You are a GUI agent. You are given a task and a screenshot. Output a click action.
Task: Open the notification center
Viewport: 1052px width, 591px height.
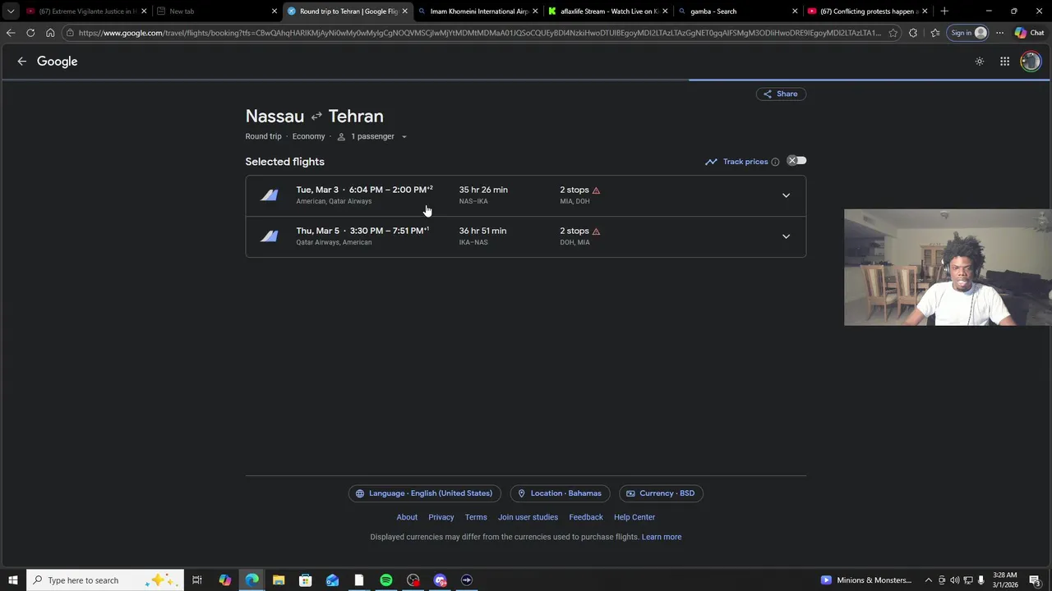pos(1035,580)
